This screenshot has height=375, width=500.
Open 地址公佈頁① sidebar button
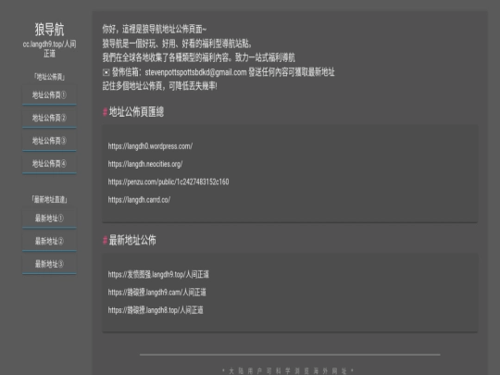coord(49,95)
